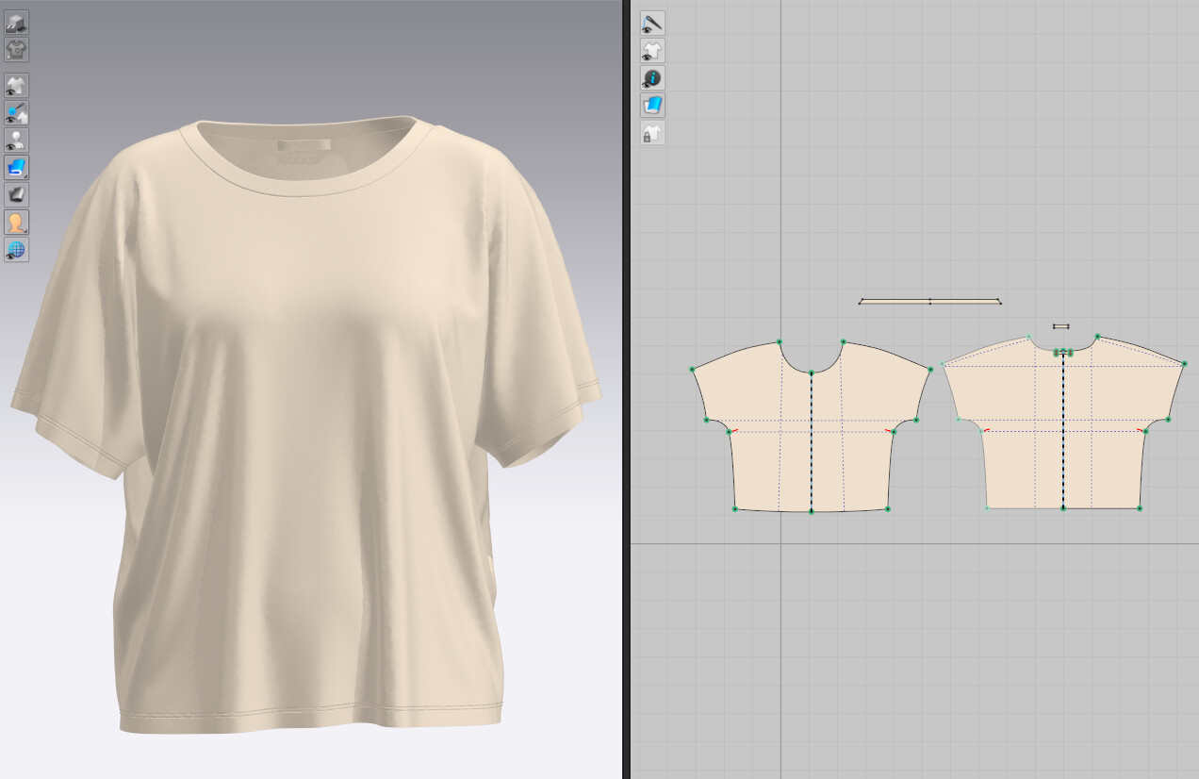Toggle pin visibility in the left toolbar
1199x779 pixels.
17,111
